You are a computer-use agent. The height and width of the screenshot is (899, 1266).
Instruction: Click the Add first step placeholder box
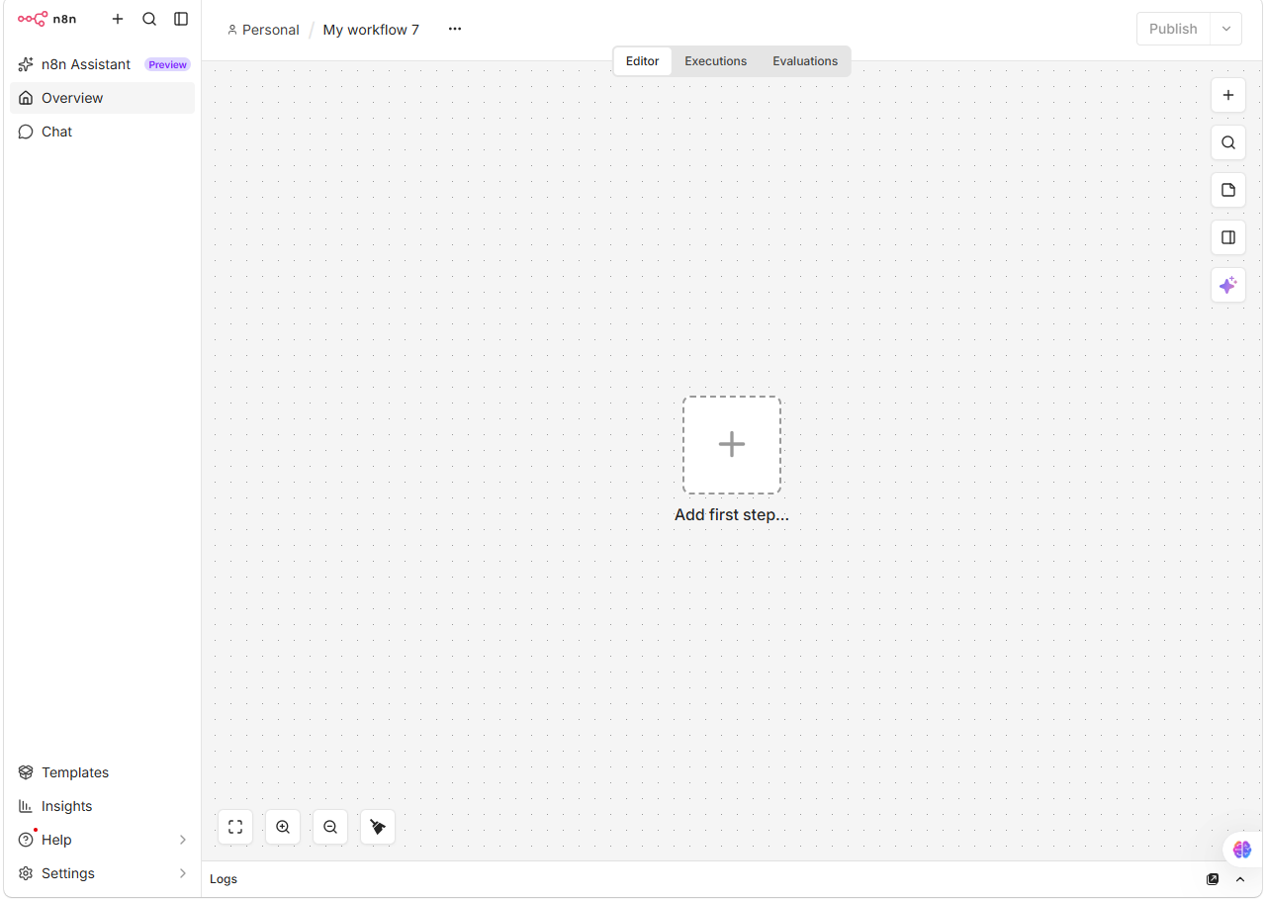point(732,445)
